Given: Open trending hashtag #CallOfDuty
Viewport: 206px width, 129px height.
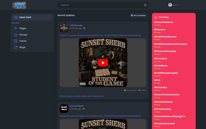Looking at the screenshot, I should [x=161, y=66].
